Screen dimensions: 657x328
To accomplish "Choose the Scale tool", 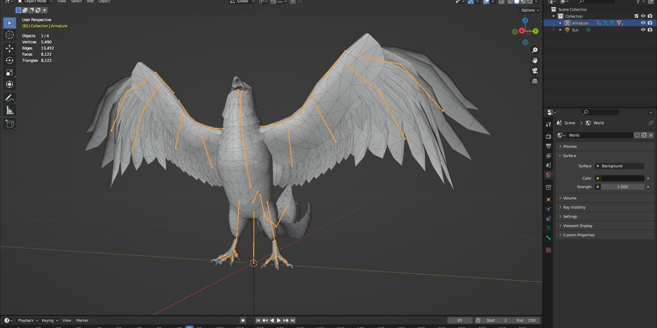I will click(x=9, y=72).
